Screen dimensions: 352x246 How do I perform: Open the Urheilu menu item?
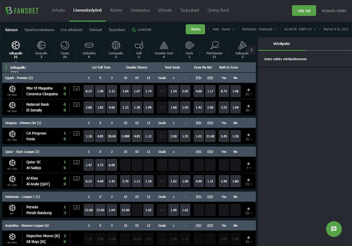[x=58, y=10]
